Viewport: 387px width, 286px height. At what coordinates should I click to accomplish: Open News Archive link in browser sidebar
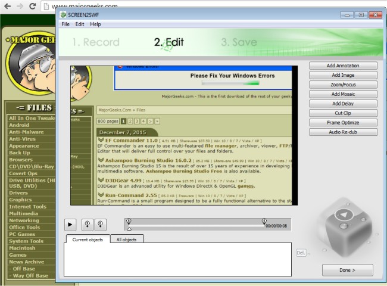(26, 262)
